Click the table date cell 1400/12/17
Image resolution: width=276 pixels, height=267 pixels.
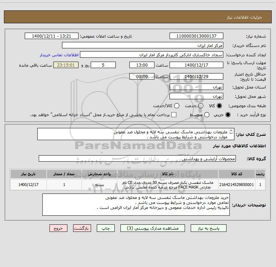tap(28, 185)
